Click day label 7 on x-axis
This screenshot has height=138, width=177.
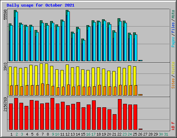click(43, 134)
